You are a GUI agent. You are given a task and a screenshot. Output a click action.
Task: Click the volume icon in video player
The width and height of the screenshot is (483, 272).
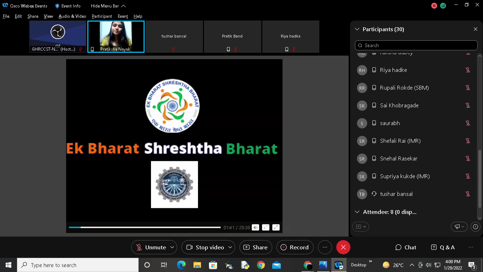(x=255, y=227)
